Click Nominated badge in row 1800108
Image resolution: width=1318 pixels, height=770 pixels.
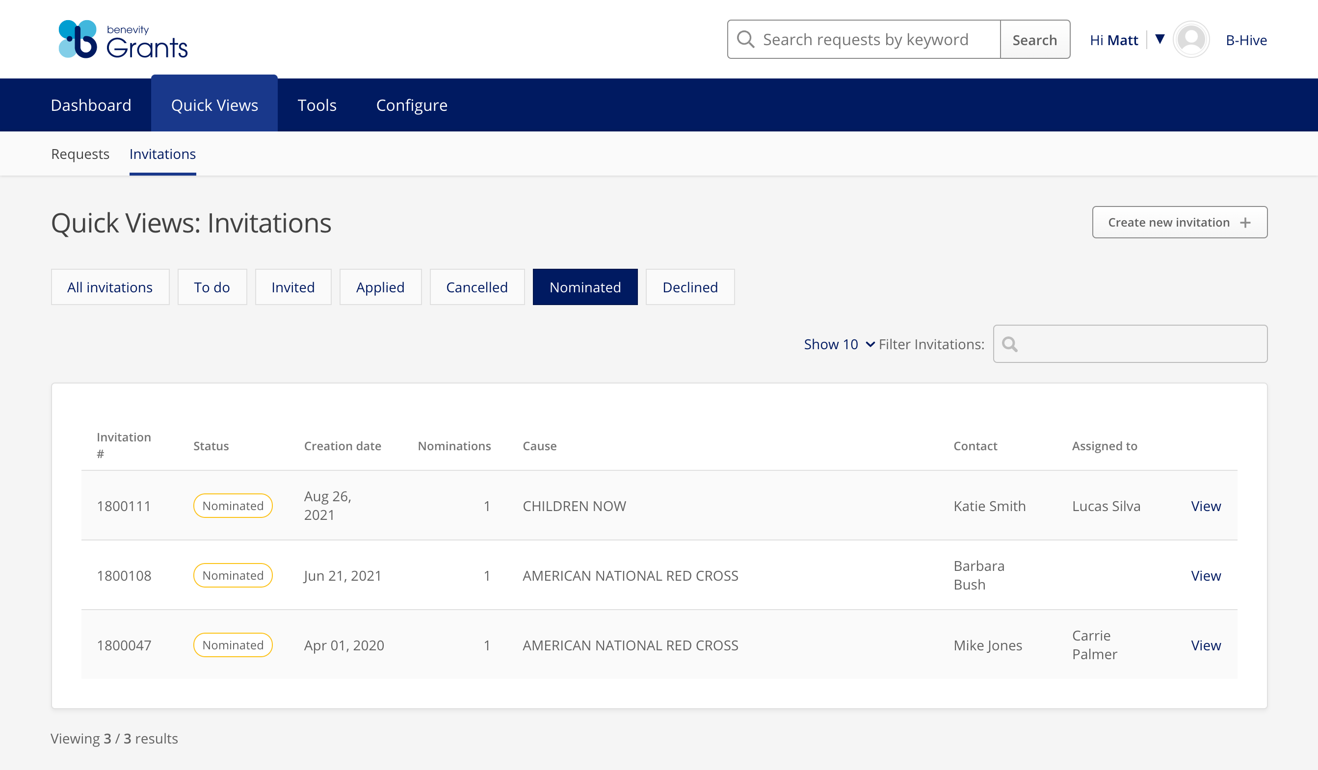click(x=233, y=575)
